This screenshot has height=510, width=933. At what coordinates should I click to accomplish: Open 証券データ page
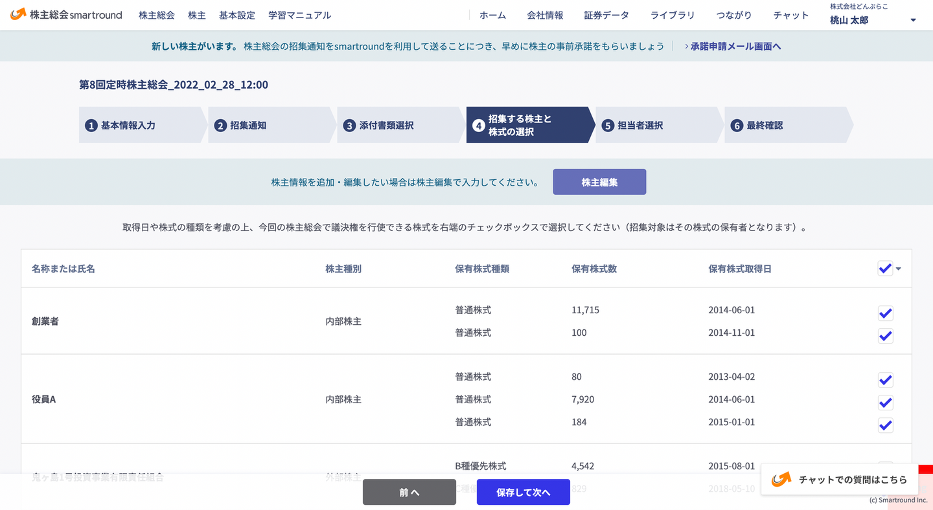[606, 15]
